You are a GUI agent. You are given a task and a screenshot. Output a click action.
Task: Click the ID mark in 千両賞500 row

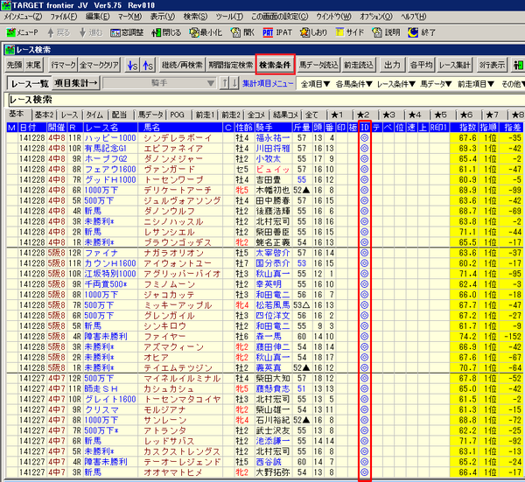[x=365, y=284]
